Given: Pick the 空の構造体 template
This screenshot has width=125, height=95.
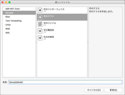Looking at the screenshot, I should coord(62,31).
